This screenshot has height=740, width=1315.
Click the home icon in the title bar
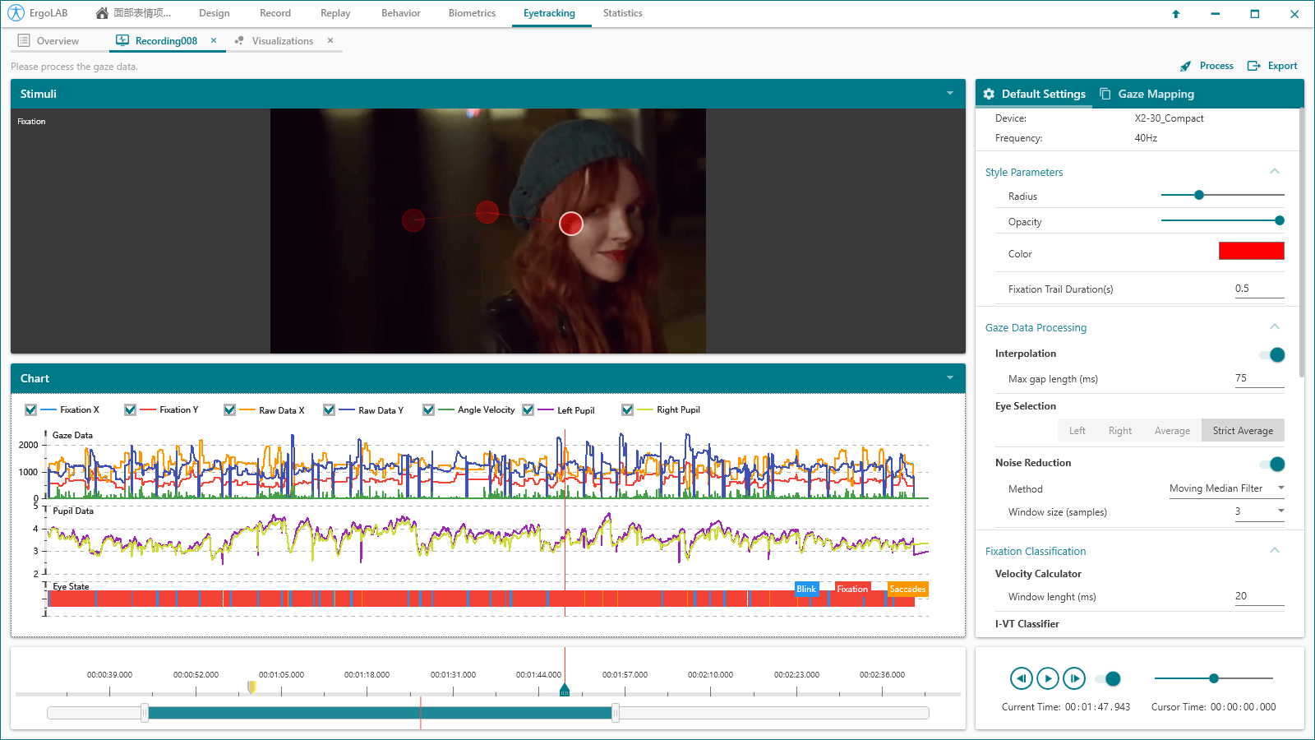point(102,13)
